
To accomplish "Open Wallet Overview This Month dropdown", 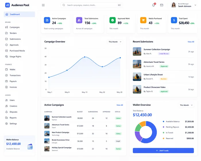I will pyautogui.click(x=186, y=105).
